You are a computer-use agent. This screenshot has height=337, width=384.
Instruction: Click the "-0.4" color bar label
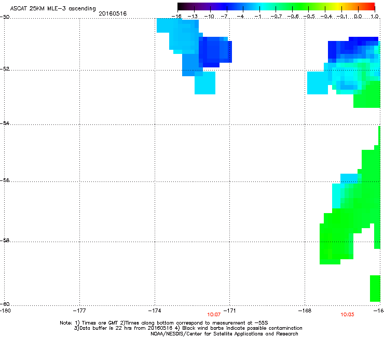click(326, 17)
